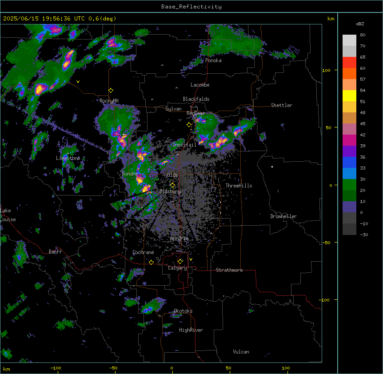Select the slate blue 0-10 dBZ legend swatch

click(x=349, y=207)
